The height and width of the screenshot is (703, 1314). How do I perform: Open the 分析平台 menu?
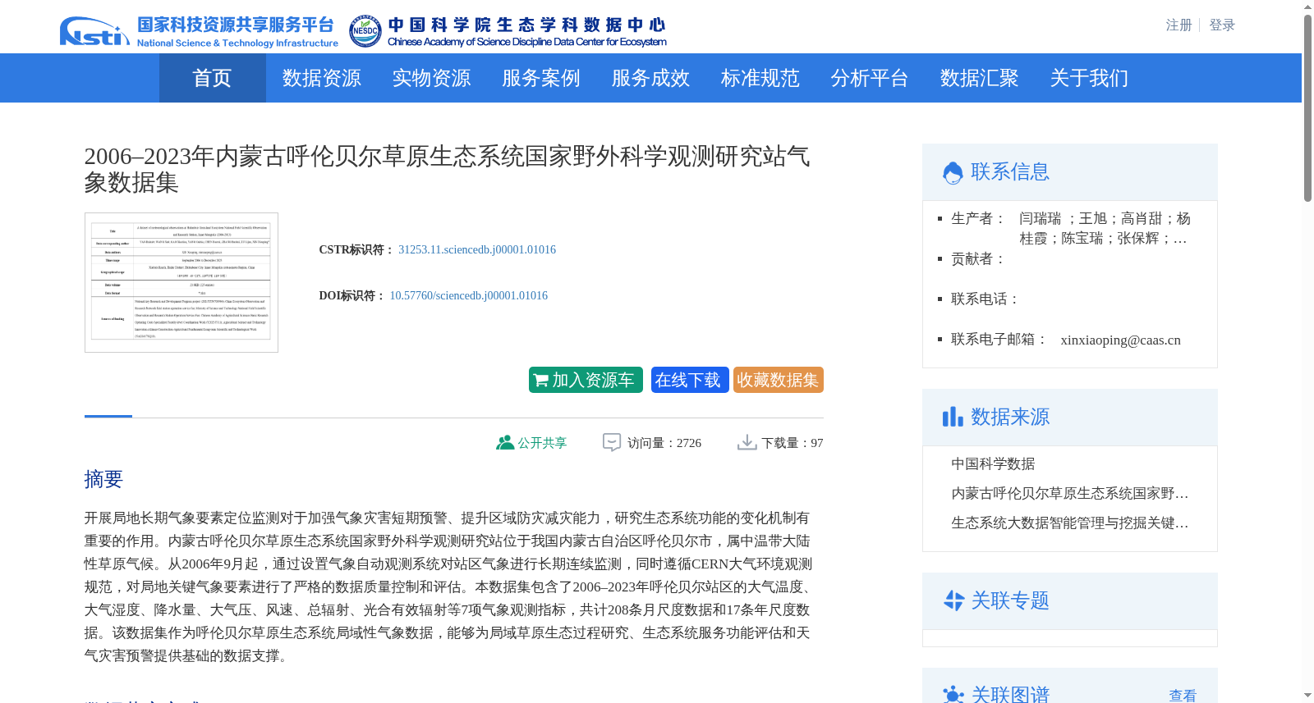(869, 78)
